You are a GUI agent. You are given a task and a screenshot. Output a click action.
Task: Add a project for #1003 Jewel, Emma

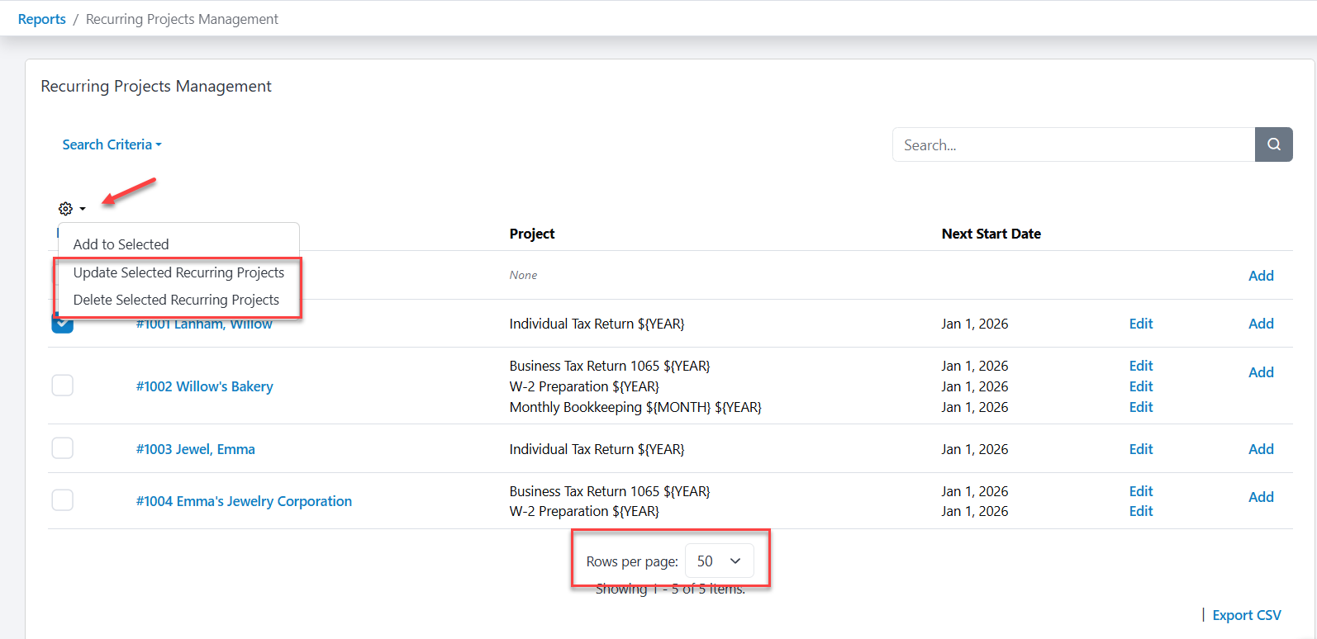coord(1261,449)
